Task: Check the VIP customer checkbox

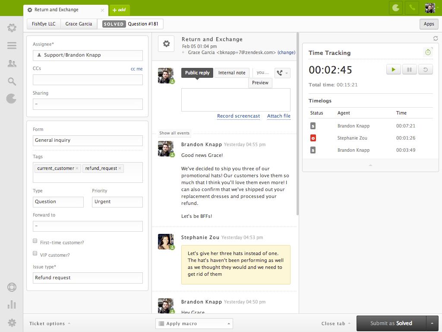Action: pyautogui.click(x=35, y=253)
